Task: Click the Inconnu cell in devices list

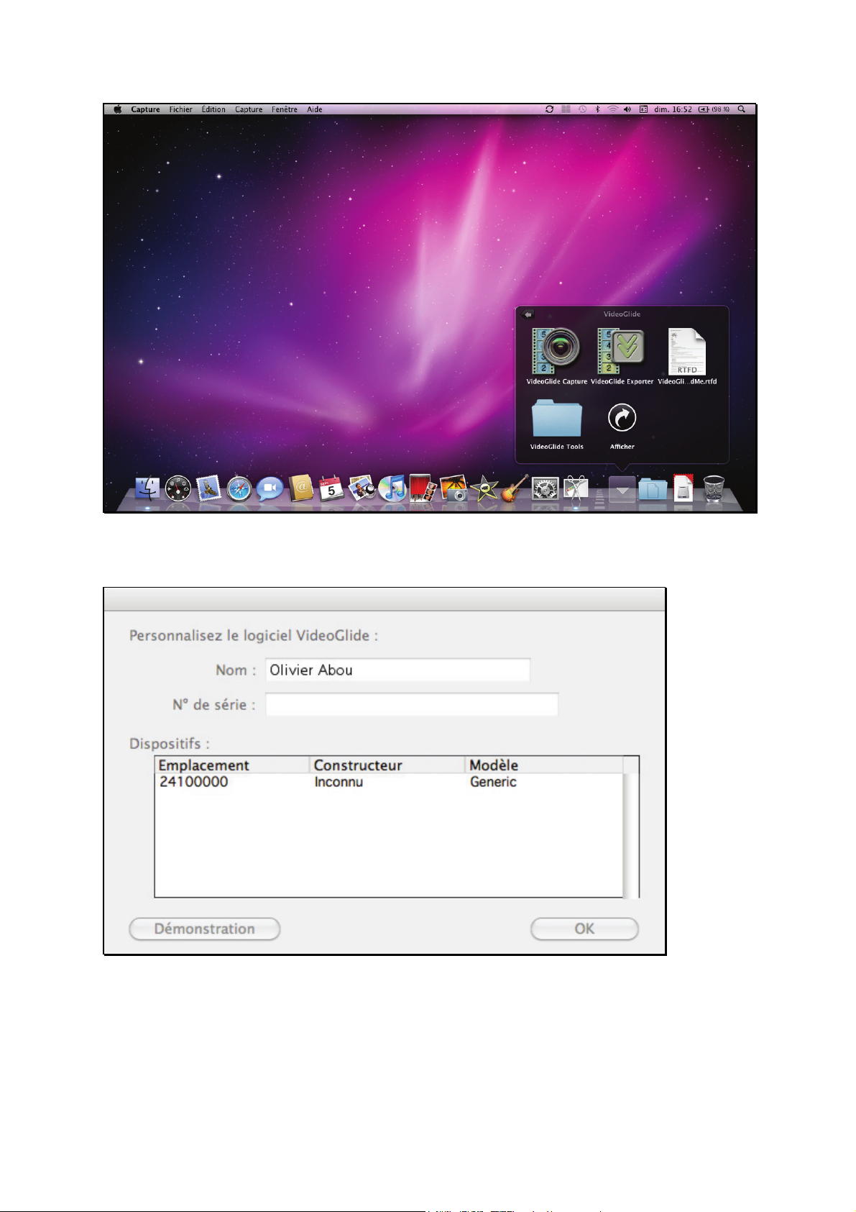Action: pos(339,782)
